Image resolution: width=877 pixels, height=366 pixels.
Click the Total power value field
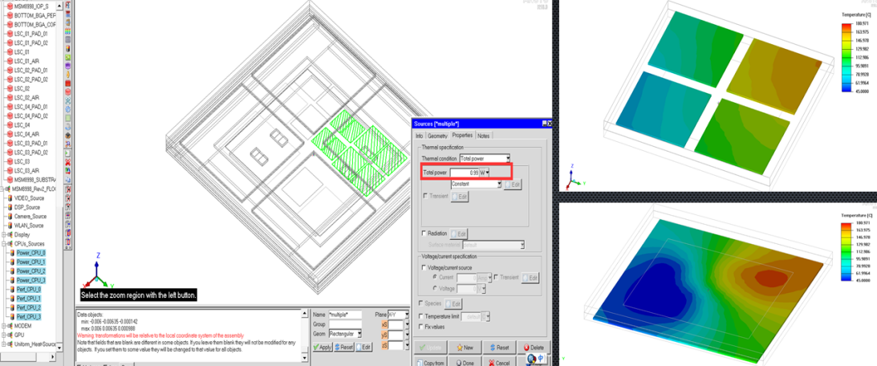click(464, 173)
